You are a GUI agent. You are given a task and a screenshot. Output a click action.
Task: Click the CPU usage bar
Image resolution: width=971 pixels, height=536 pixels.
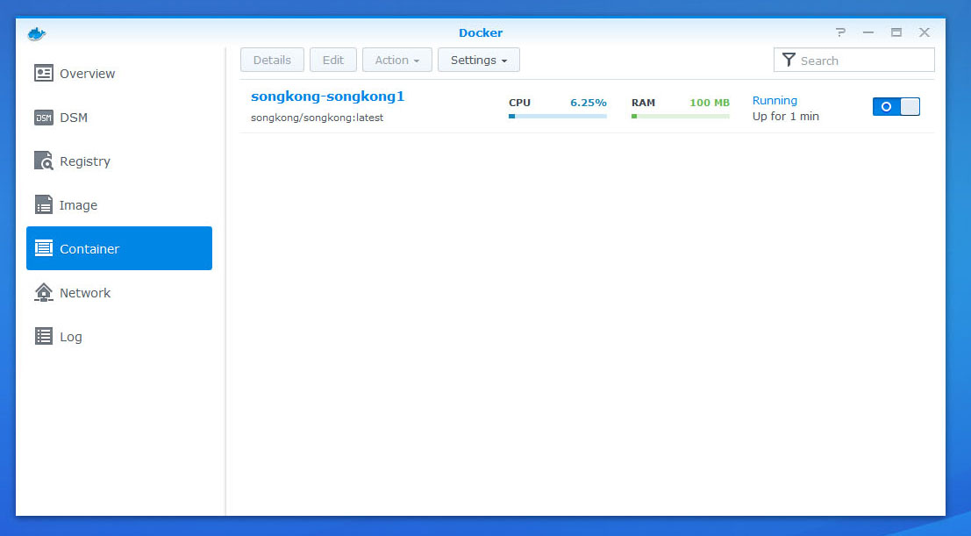[557, 116]
